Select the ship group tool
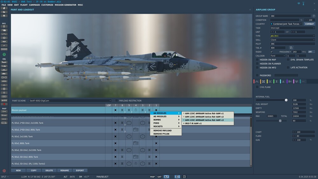 click(x=4, y=70)
